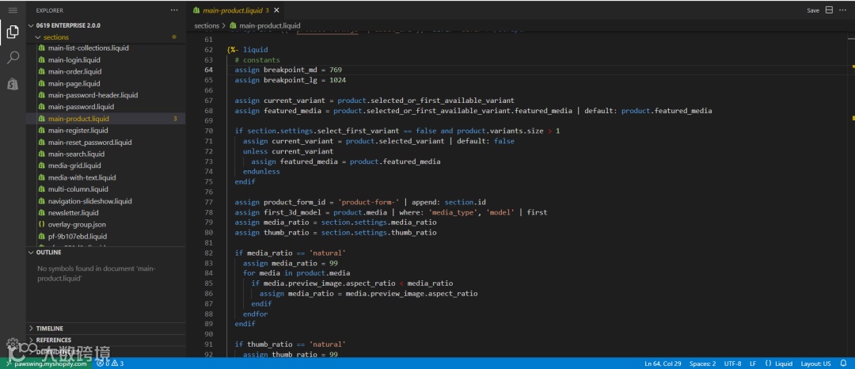Viewport: 855px width, 369px height.
Task: Open main-order.liquid file
Action: (74, 71)
